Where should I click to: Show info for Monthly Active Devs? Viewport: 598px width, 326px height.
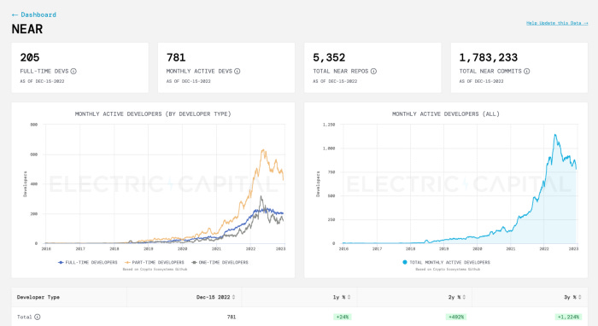pyautogui.click(x=237, y=71)
